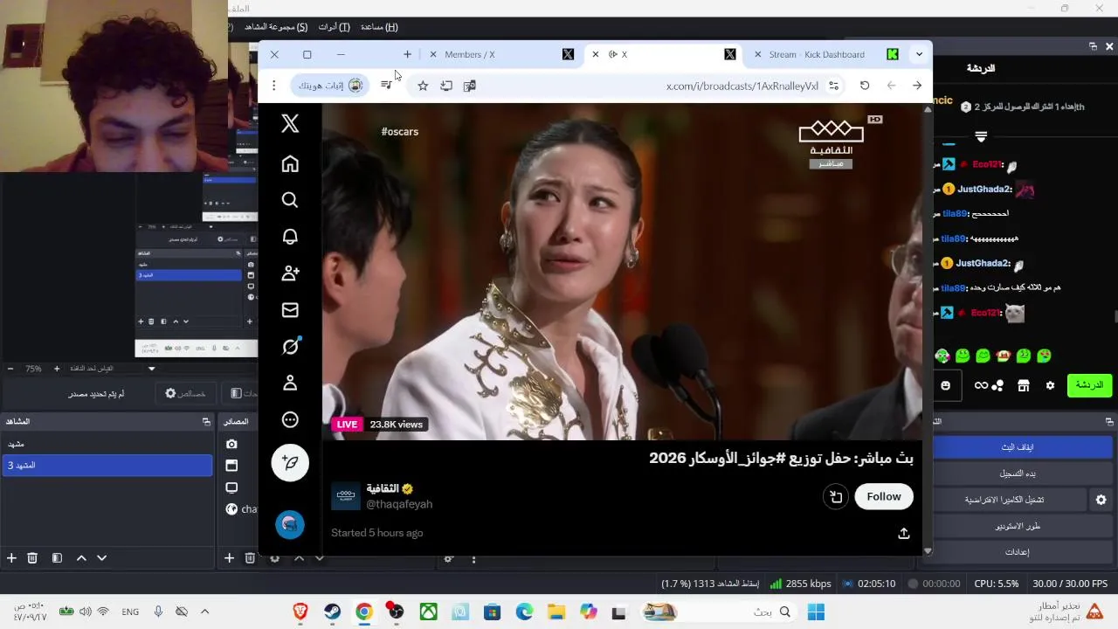
Task: Add a new source with plus icon
Action: point(229,558)
